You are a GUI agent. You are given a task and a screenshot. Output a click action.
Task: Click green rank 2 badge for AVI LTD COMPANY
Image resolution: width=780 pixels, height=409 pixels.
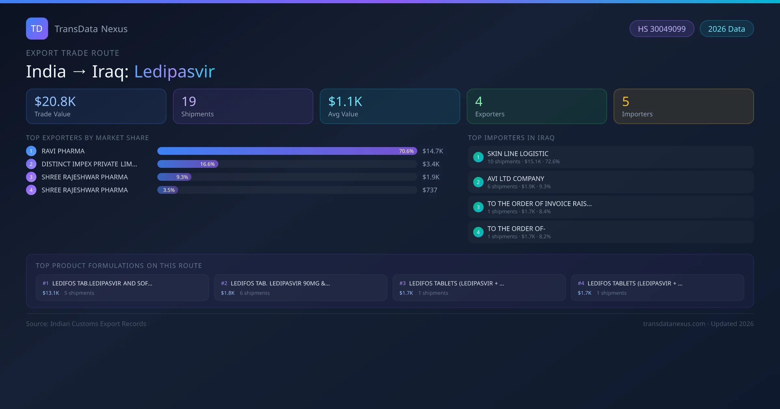point(478,182)
